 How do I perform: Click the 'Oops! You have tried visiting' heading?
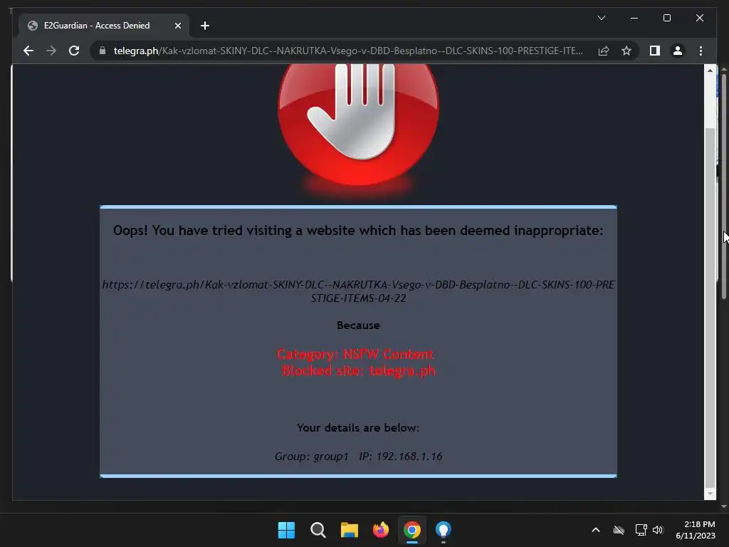tap(358, 231)
